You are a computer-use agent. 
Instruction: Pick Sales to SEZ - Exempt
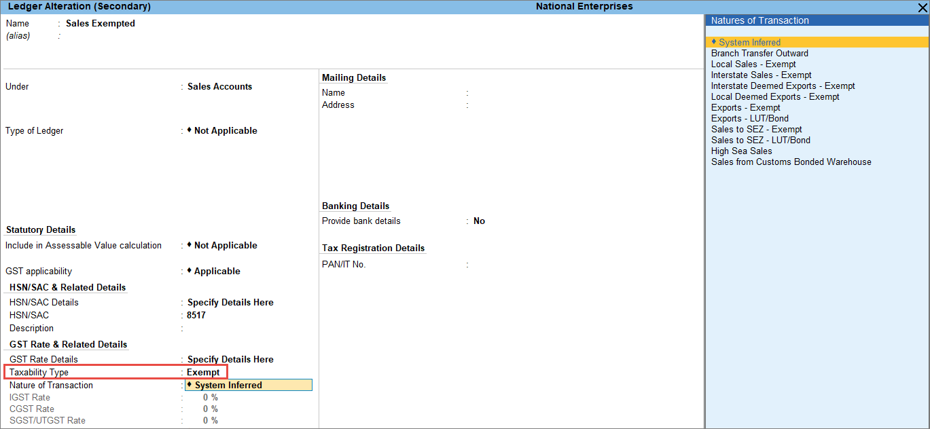click(757, 129)
